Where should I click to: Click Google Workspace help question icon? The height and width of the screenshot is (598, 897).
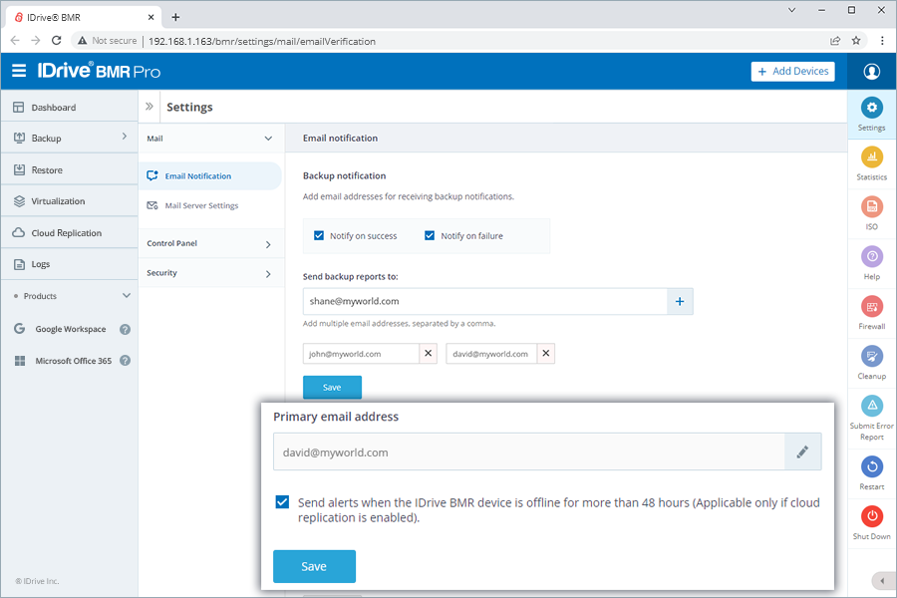[x=125, y=329]
